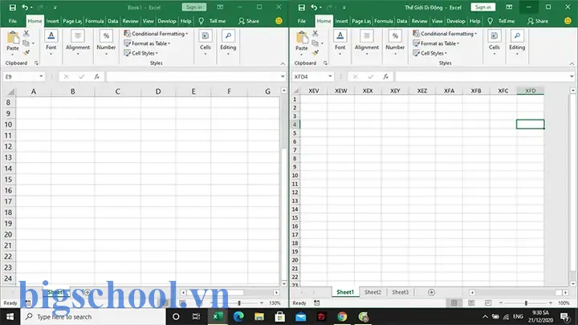Click Sign in button in Book1 window
This screenshot has width=578, height=325.
[x=194, y=7]
